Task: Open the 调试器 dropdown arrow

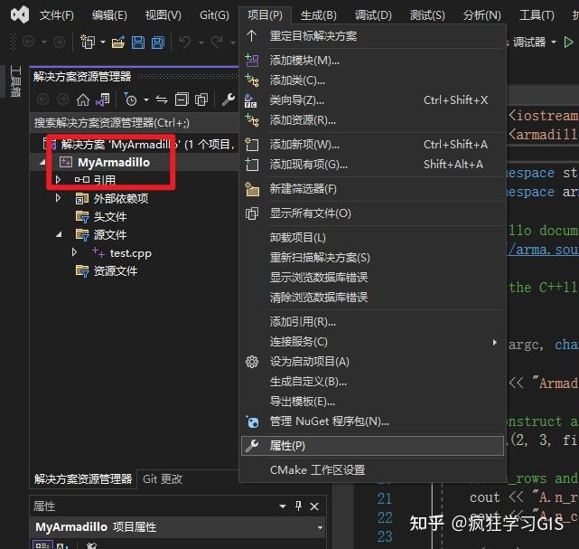Action: pyautogui.click(x=554, y=43)
